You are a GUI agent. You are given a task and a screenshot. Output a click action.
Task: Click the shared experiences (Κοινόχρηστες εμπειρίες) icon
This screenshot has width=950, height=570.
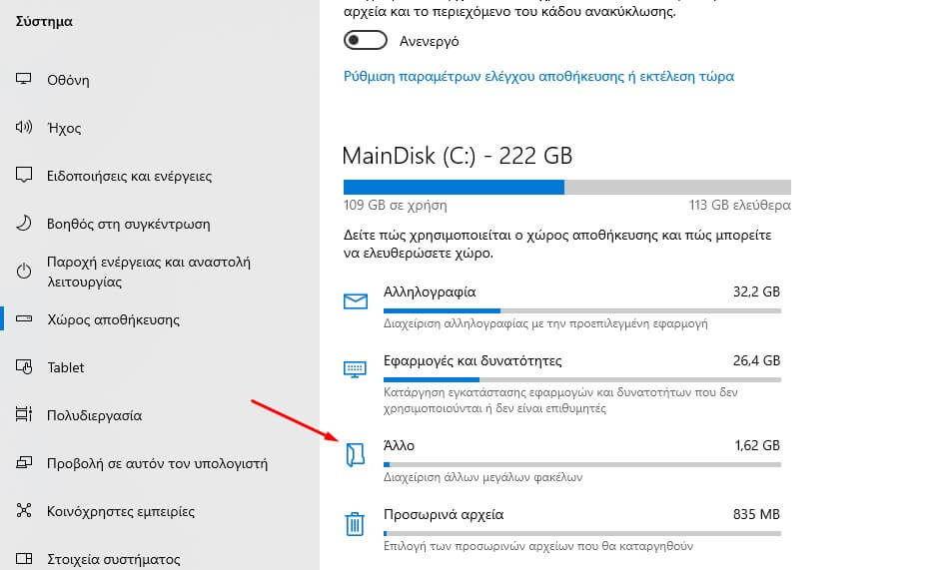(x=25, y=511)
